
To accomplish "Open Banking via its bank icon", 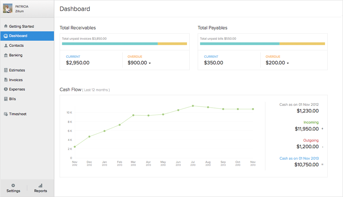I will (x=6, y=55).
